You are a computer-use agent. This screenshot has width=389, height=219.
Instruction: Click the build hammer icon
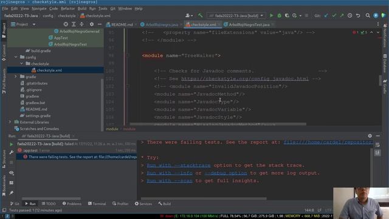click(200, 16)
